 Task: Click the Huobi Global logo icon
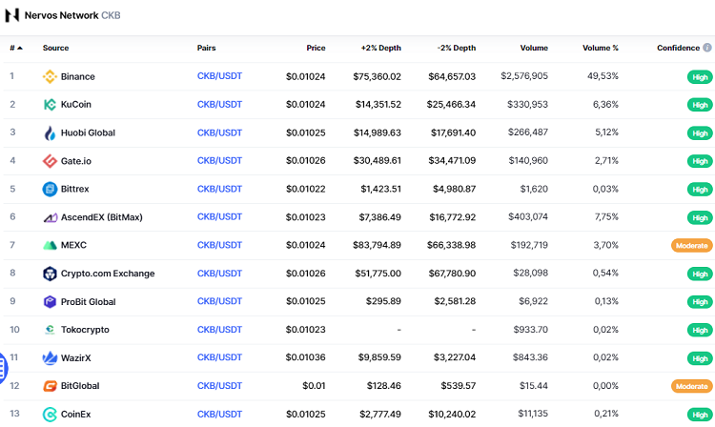coord(51,132)
